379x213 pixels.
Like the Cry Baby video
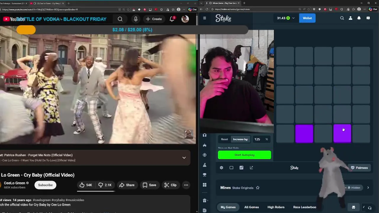[86, 185]
